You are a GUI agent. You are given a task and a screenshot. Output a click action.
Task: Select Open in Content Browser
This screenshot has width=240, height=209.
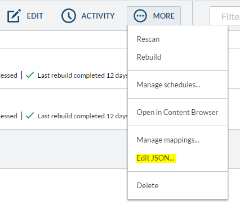(x=177, y=112)
